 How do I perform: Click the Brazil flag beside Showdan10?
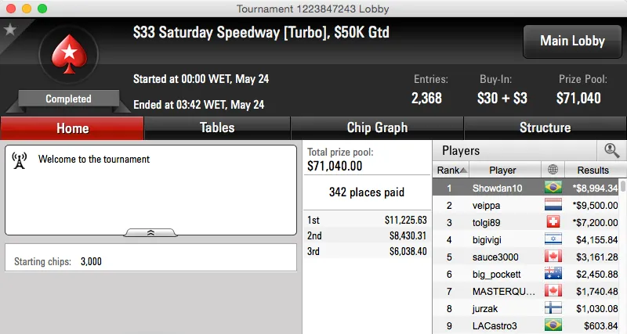[553, 188]
